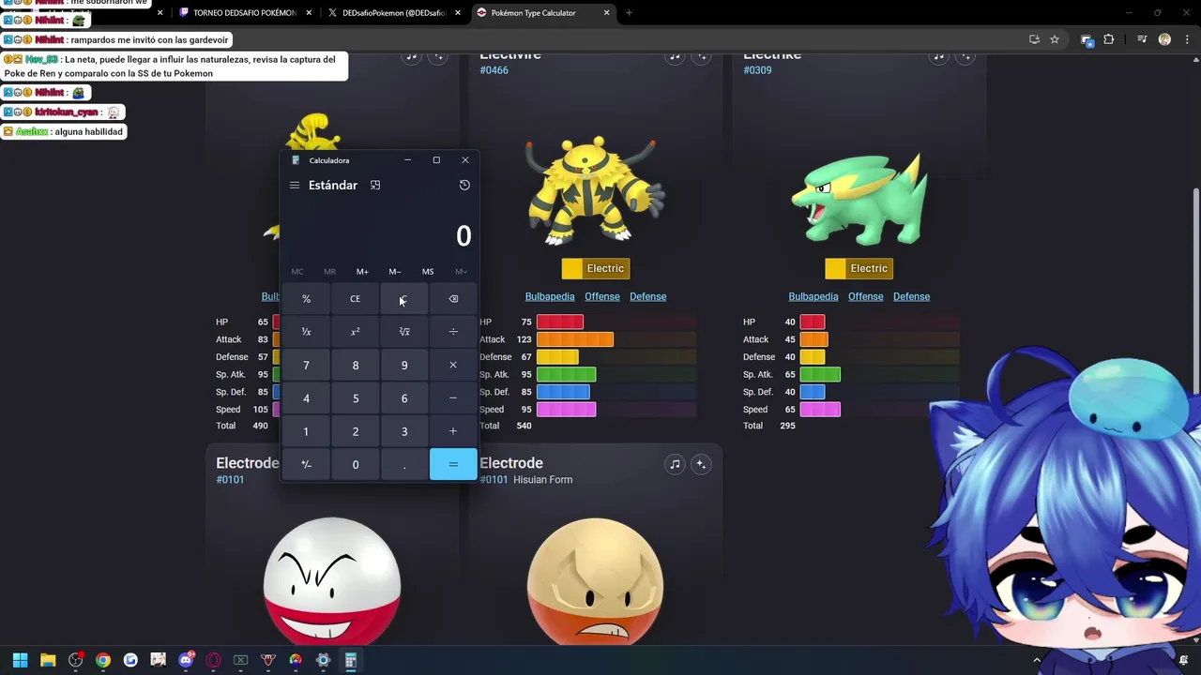Click the divide key
The width and height of the screenshot is (1201, 675).
(453, 332)
